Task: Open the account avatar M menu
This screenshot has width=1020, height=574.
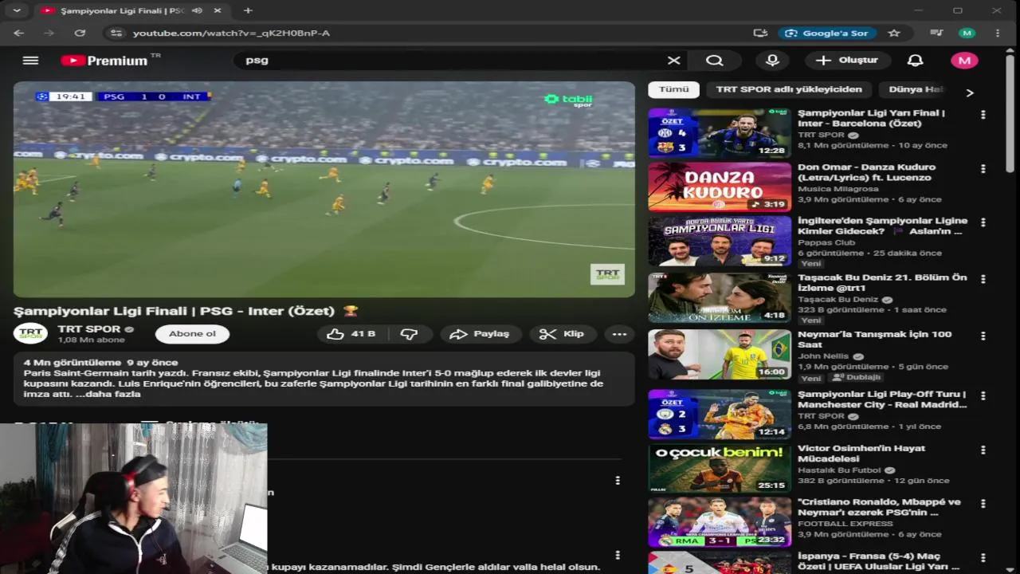Action: (964, 61)
